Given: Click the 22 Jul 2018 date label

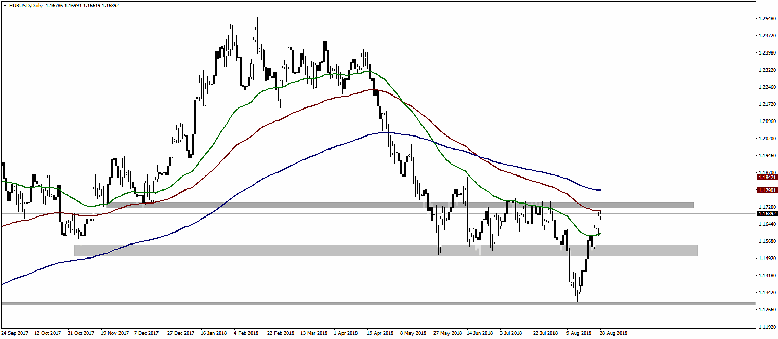Looking at the screenshot, I should [x=546, y=333].
